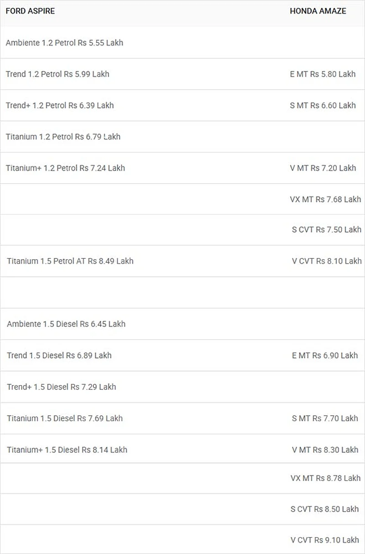
Task: Click Titanium+ 1.5 Diesel Rs 8.14 Lakh
Action: 67,450
